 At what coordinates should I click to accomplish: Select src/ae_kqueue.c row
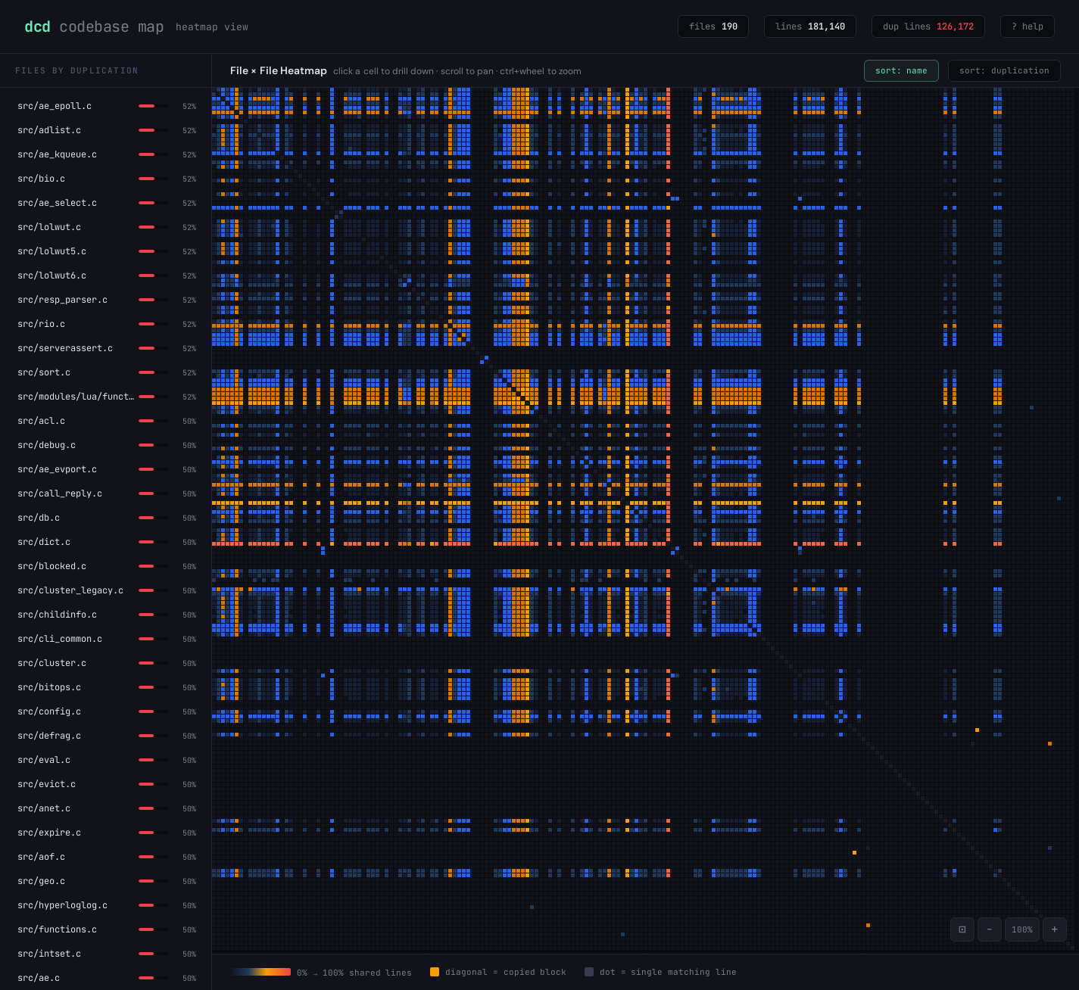pos(106,154)
